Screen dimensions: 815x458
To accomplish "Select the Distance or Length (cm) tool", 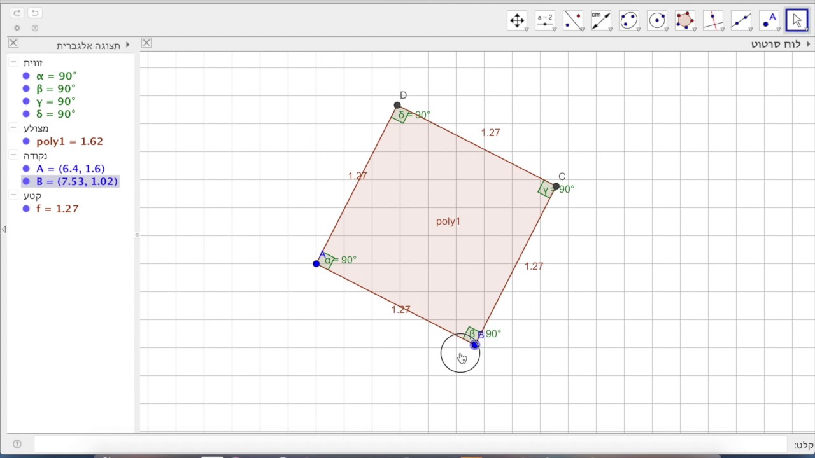I will (601, 20).
